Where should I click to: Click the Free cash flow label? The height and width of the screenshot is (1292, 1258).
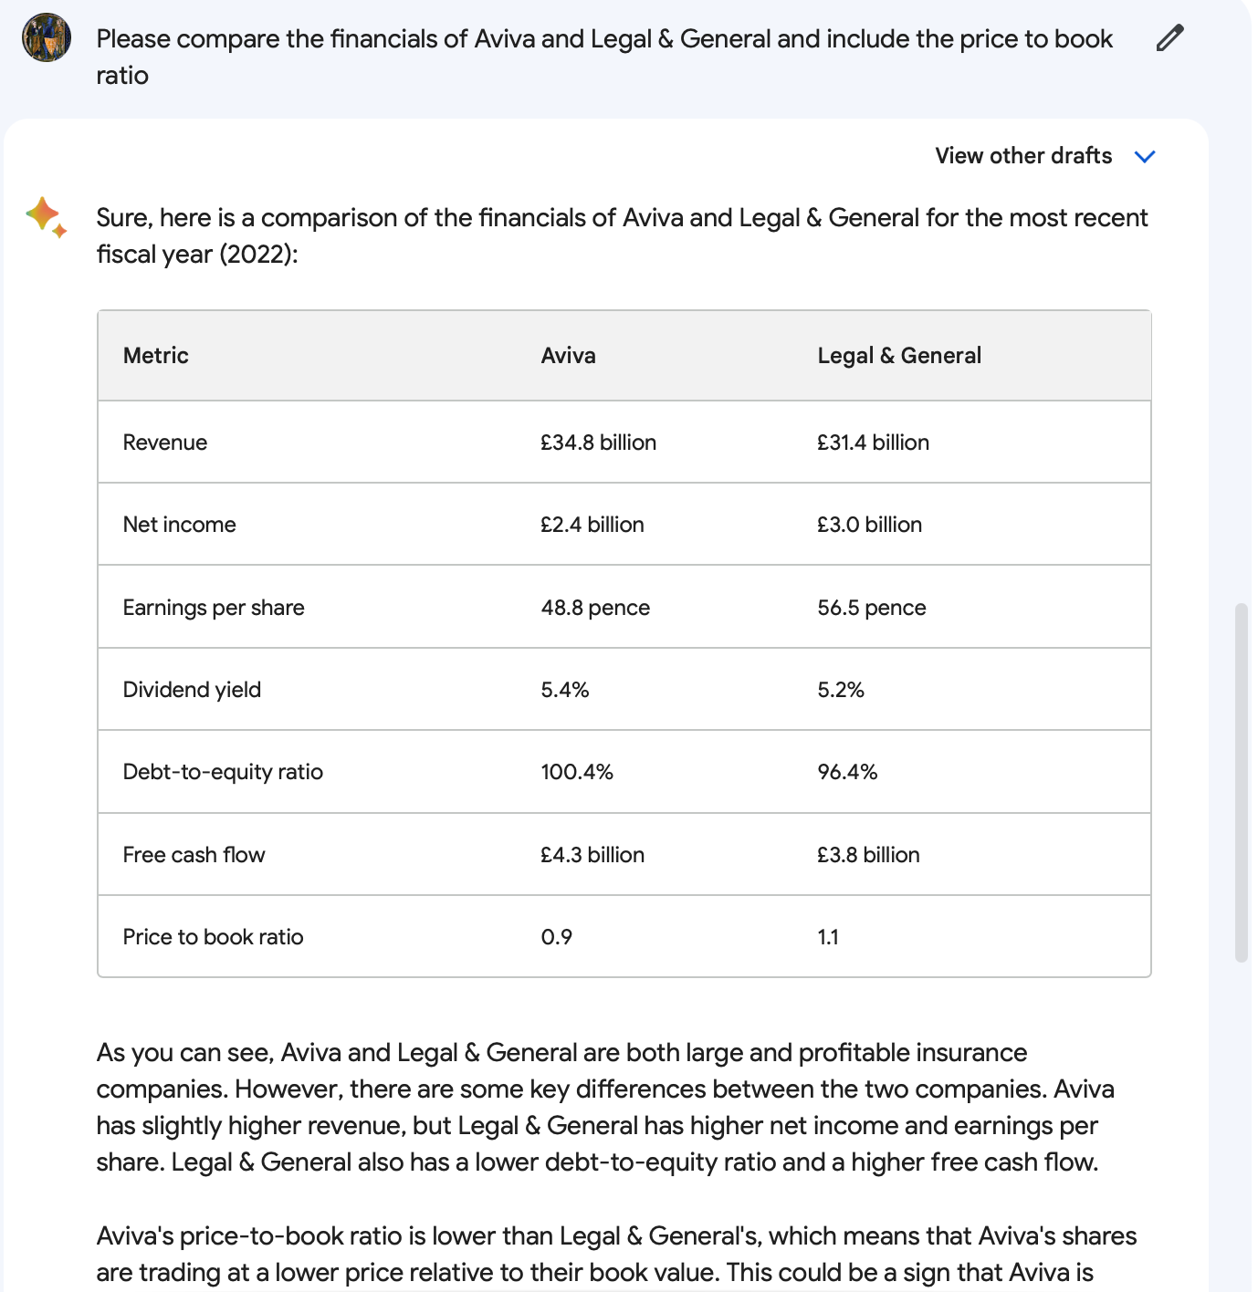[x=194, y=855]
